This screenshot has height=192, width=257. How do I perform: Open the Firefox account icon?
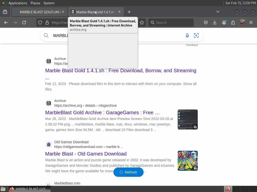[224, 22]
